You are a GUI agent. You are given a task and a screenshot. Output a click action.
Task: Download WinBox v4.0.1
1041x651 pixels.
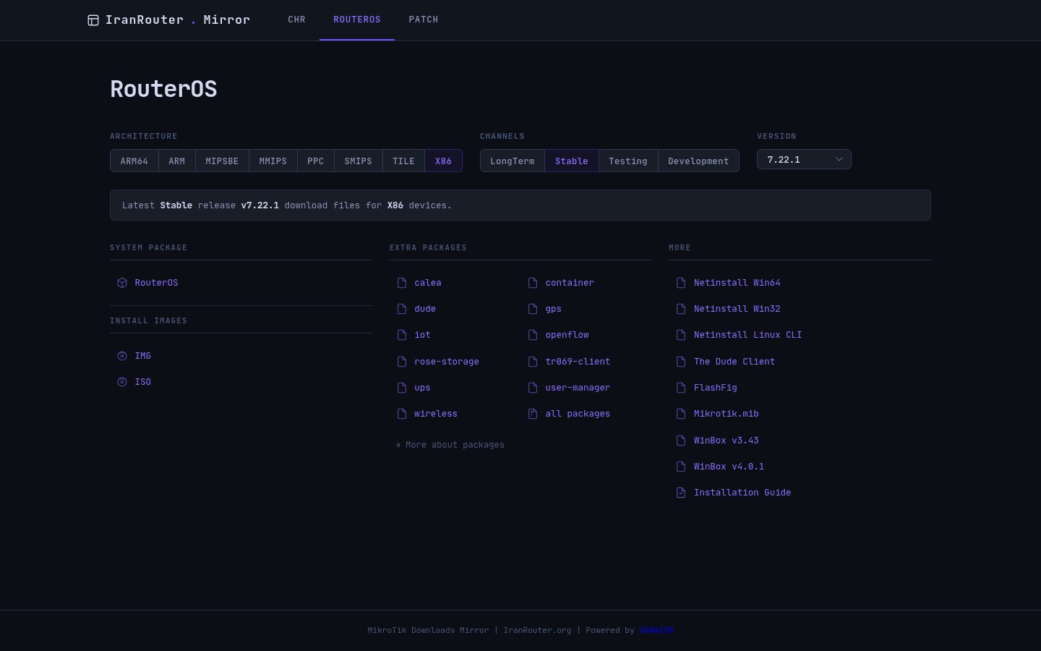click(x=729, y=467)
